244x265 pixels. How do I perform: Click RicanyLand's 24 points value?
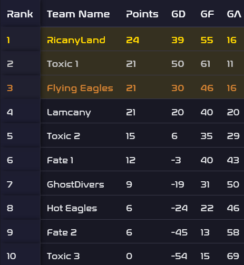(x=133, y=40)
